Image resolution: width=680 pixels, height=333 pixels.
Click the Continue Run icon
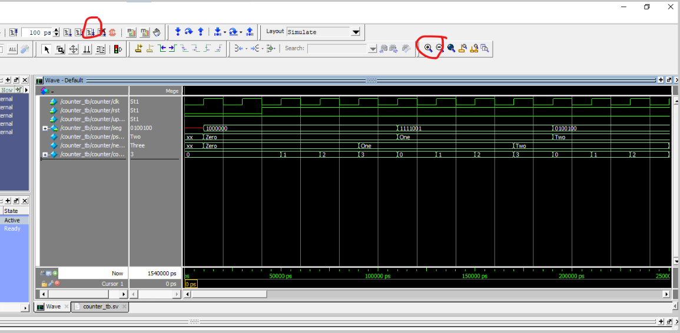click(78, 32)
